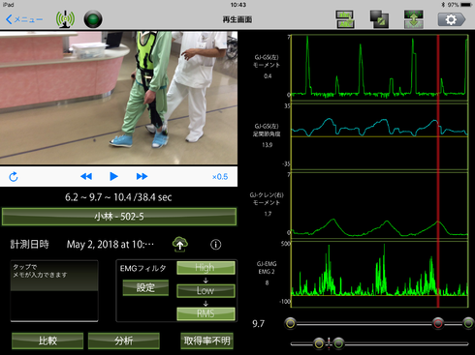The width and height of the screenshot is (475, 355).
Task: Open the 比較 comparison view
Action: coord(47,340)
